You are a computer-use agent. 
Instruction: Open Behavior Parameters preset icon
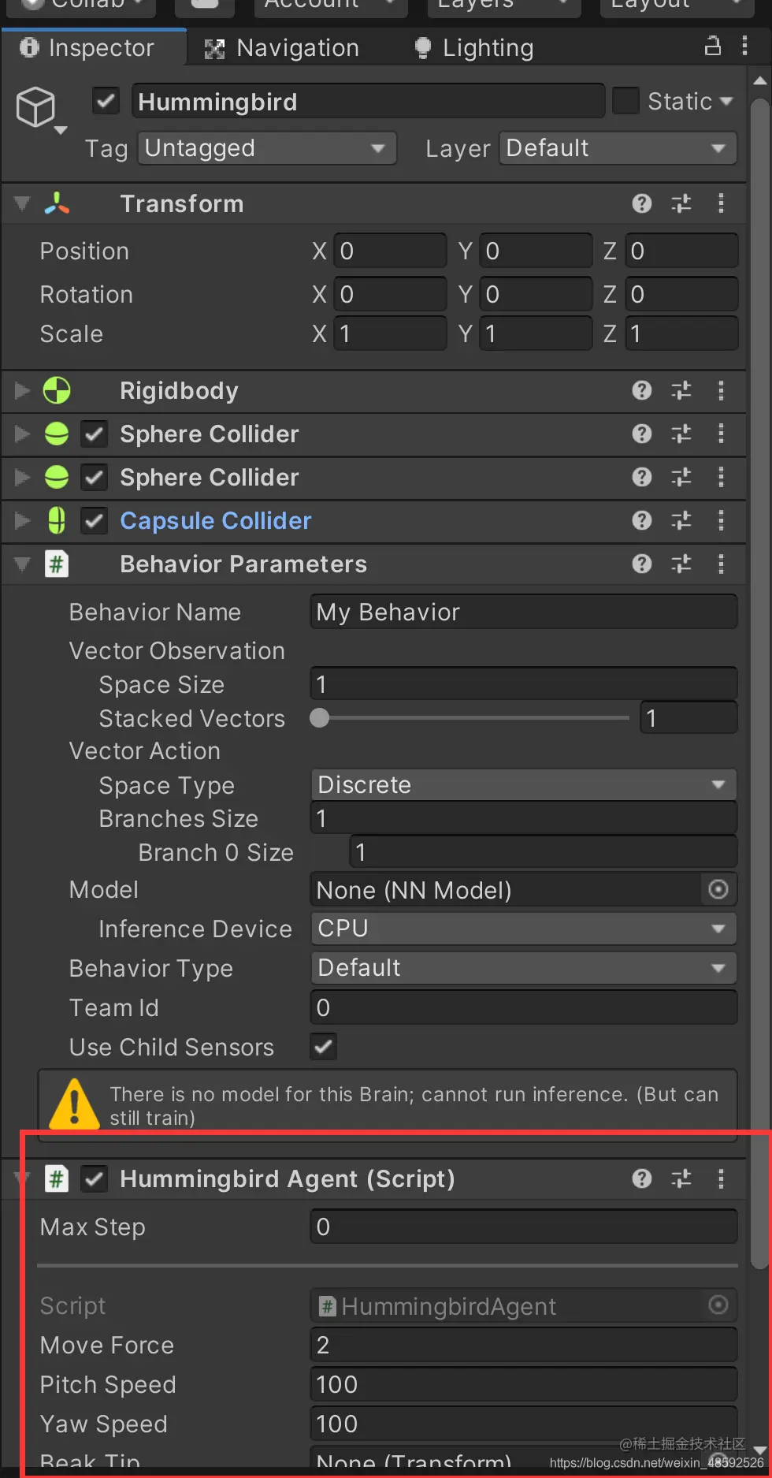(x=681, y=564)
